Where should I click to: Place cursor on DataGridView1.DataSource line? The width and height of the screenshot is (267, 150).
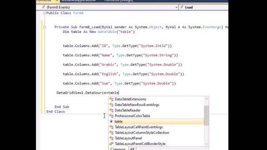[88, 93]
